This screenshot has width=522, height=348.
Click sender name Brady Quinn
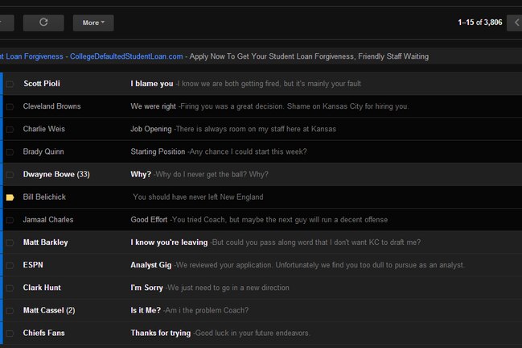pos(43,151)
